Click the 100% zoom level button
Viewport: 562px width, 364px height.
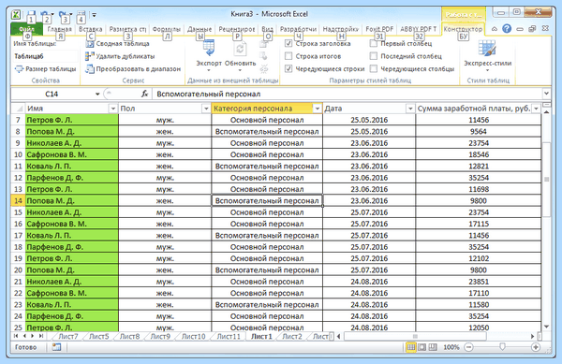[451, 347]
